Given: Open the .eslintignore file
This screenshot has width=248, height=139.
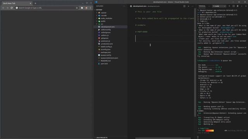Looking at the screenshot, I should (x=106, y=32).
